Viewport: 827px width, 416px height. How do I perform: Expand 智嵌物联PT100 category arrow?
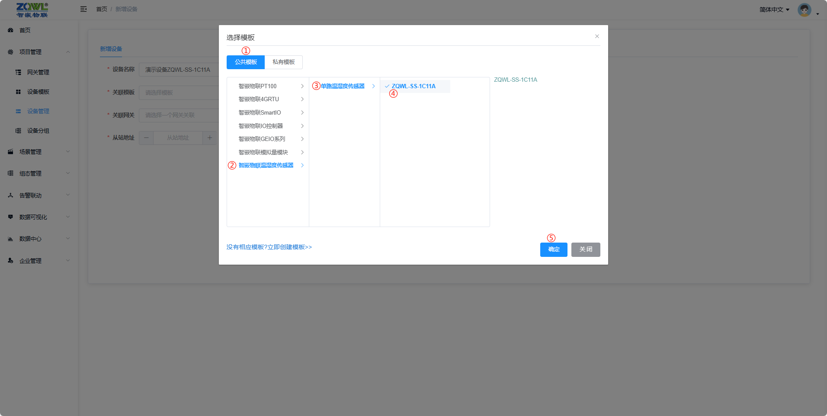click(302, 86)
